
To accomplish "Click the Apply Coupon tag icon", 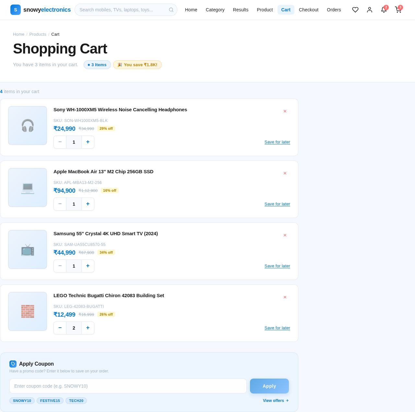I will 13,364.
